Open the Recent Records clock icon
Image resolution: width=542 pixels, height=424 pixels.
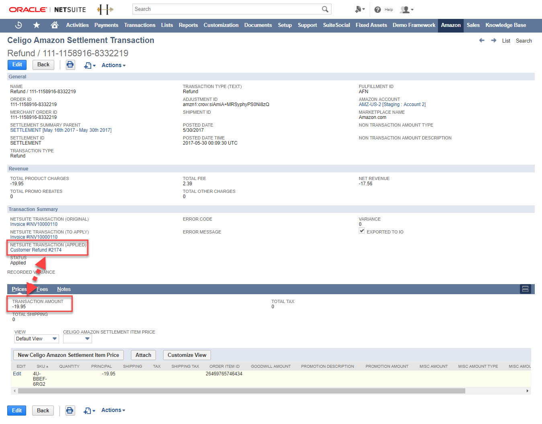point(18,25)
